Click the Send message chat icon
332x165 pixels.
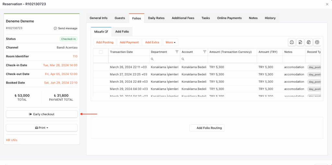tap(55, 29)
